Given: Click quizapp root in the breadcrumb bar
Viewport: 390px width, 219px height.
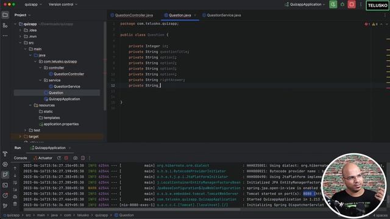Looking at the screenshot, I should (11, 215).
